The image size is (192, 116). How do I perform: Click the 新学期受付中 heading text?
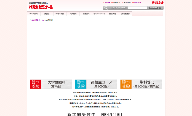tap(81, 114)
